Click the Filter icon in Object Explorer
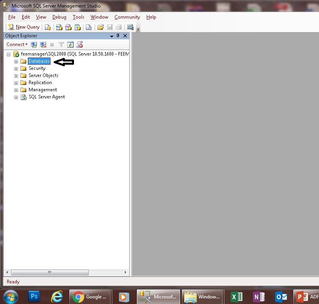Image resolution: width=319 pixels, height=304 pixels. coord(61,44)
